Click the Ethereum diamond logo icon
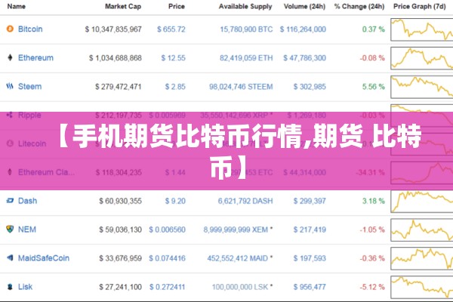Screen dimensions: 453x302 [10, 57]
